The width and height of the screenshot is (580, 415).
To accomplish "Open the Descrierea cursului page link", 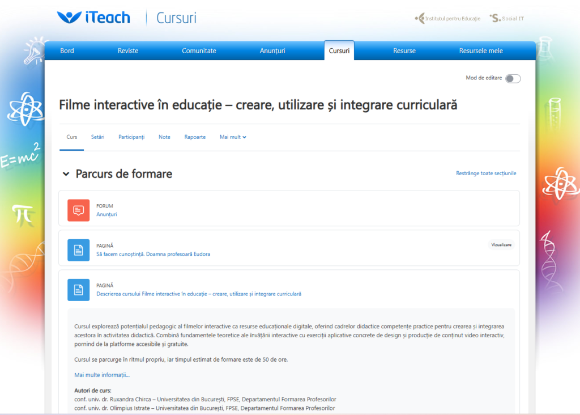I will tap(199, 294).
